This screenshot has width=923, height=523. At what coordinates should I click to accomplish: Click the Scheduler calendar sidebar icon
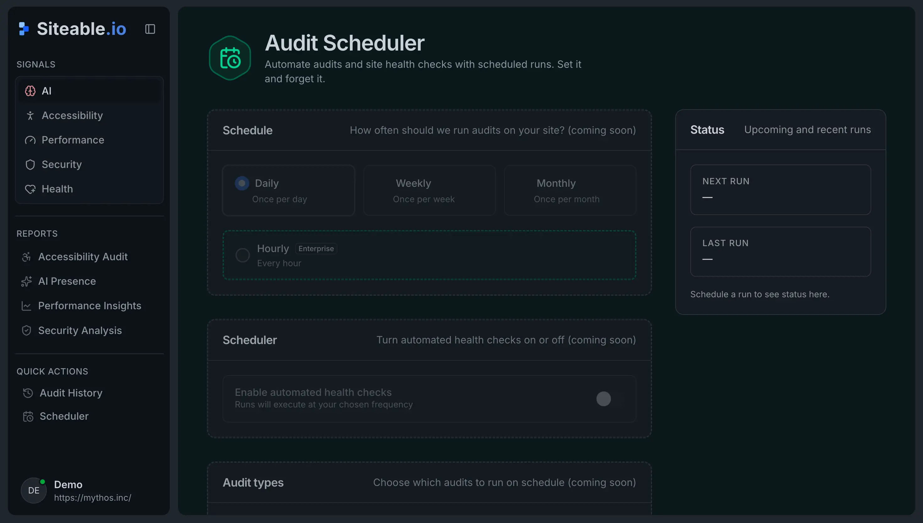(x=28, y=416)
